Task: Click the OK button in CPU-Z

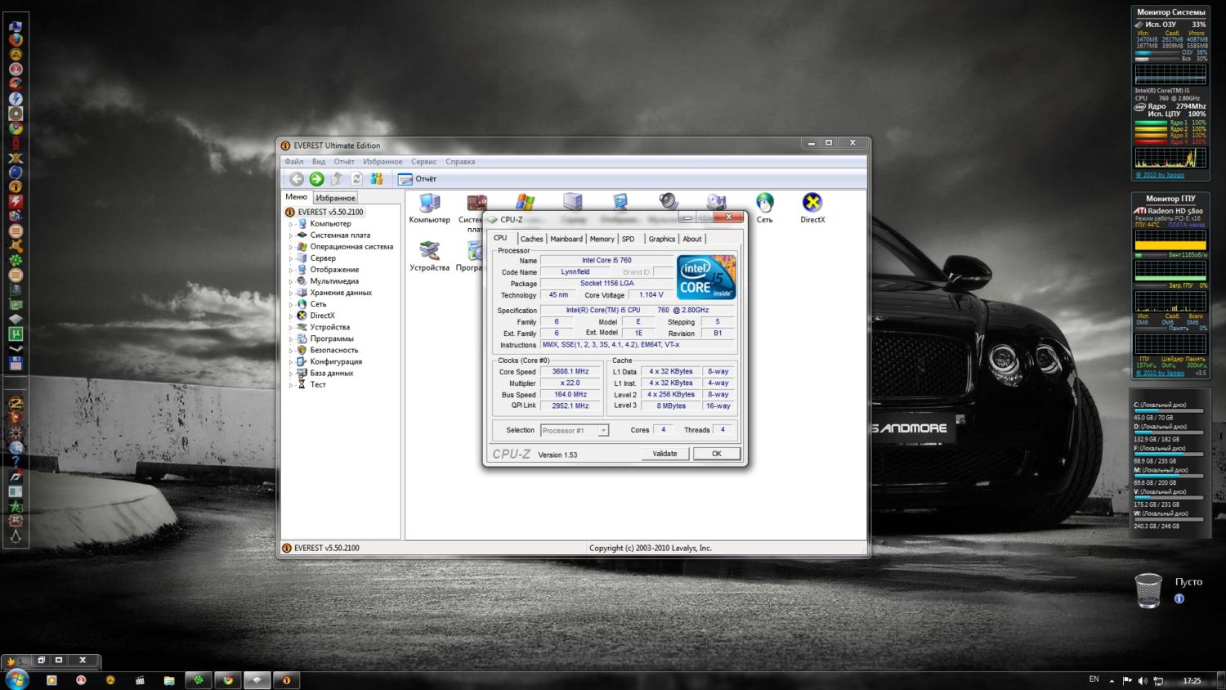Action: (x=717, y=454)
